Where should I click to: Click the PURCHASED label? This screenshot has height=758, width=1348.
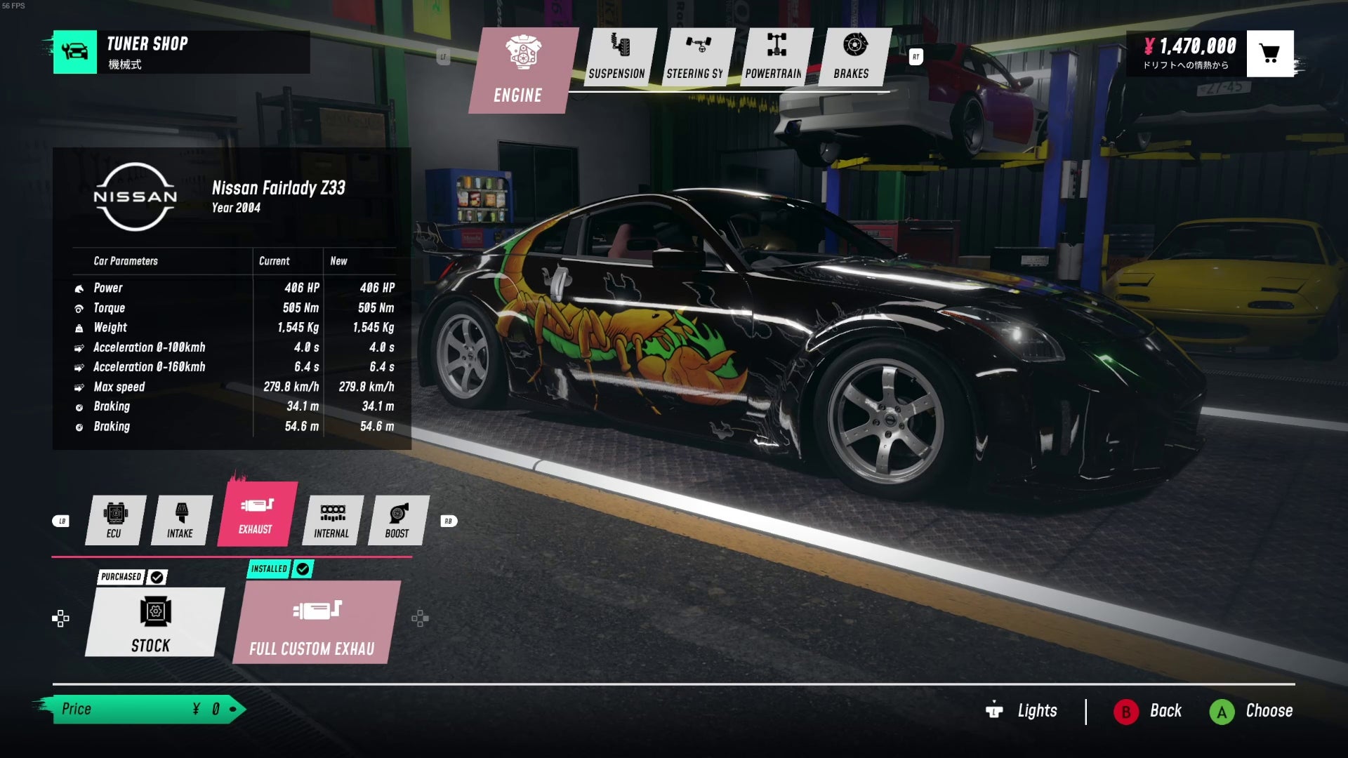[x=121, y=577]
